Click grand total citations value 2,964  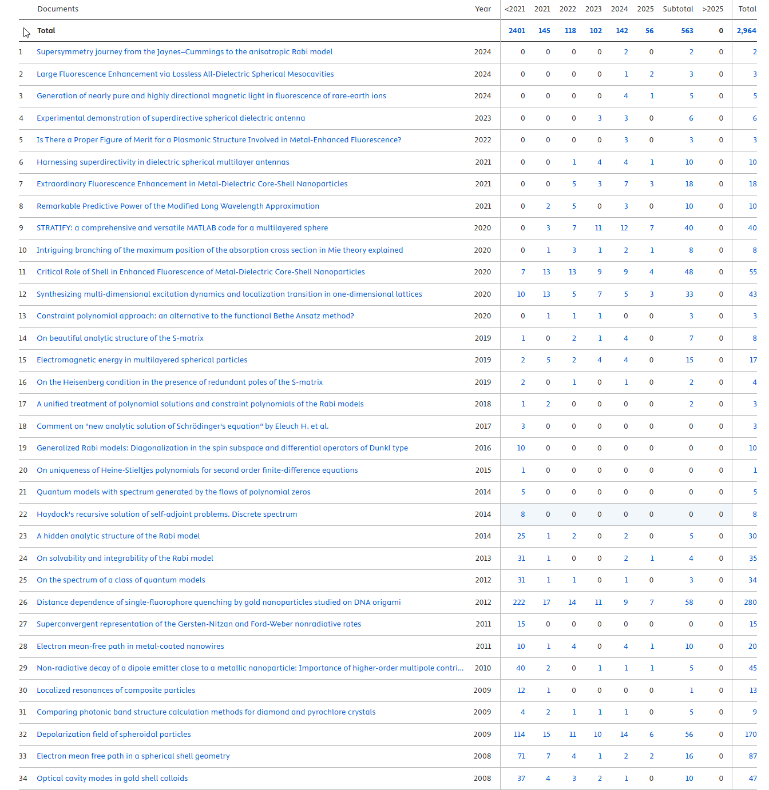pyautogui.click(x=746, y=31)
